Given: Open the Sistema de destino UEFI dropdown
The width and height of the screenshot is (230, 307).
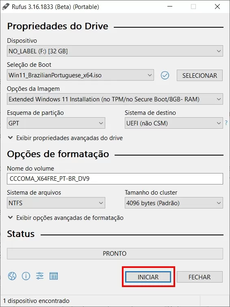Looking at the screenshot, I should coord(174,123).
